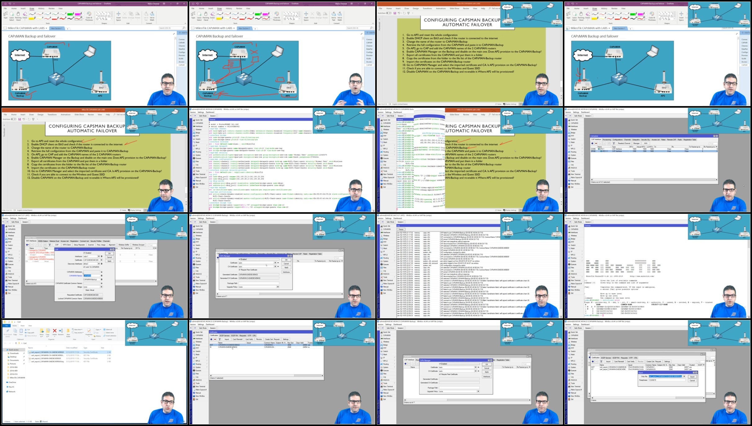The width and height of the screenshot is (752, 426).
Task: Click Pin to Quick access in File Explorer
Action: pos(8,332)
